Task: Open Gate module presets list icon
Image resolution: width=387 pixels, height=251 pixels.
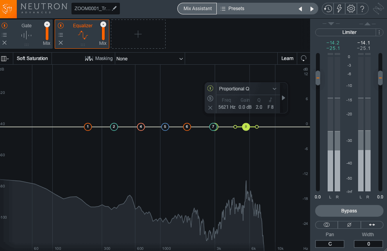Action: 4,35
